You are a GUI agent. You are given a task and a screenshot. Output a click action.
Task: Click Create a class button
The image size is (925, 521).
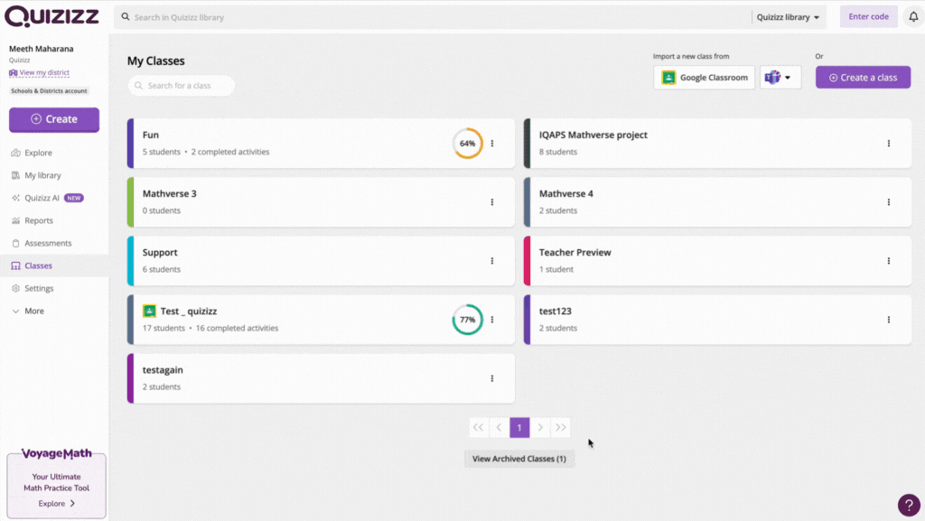[x=863, y=78]
